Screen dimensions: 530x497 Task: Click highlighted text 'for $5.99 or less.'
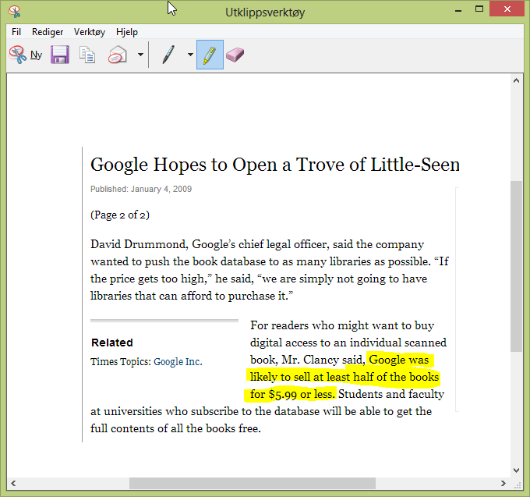click(293, 394)
